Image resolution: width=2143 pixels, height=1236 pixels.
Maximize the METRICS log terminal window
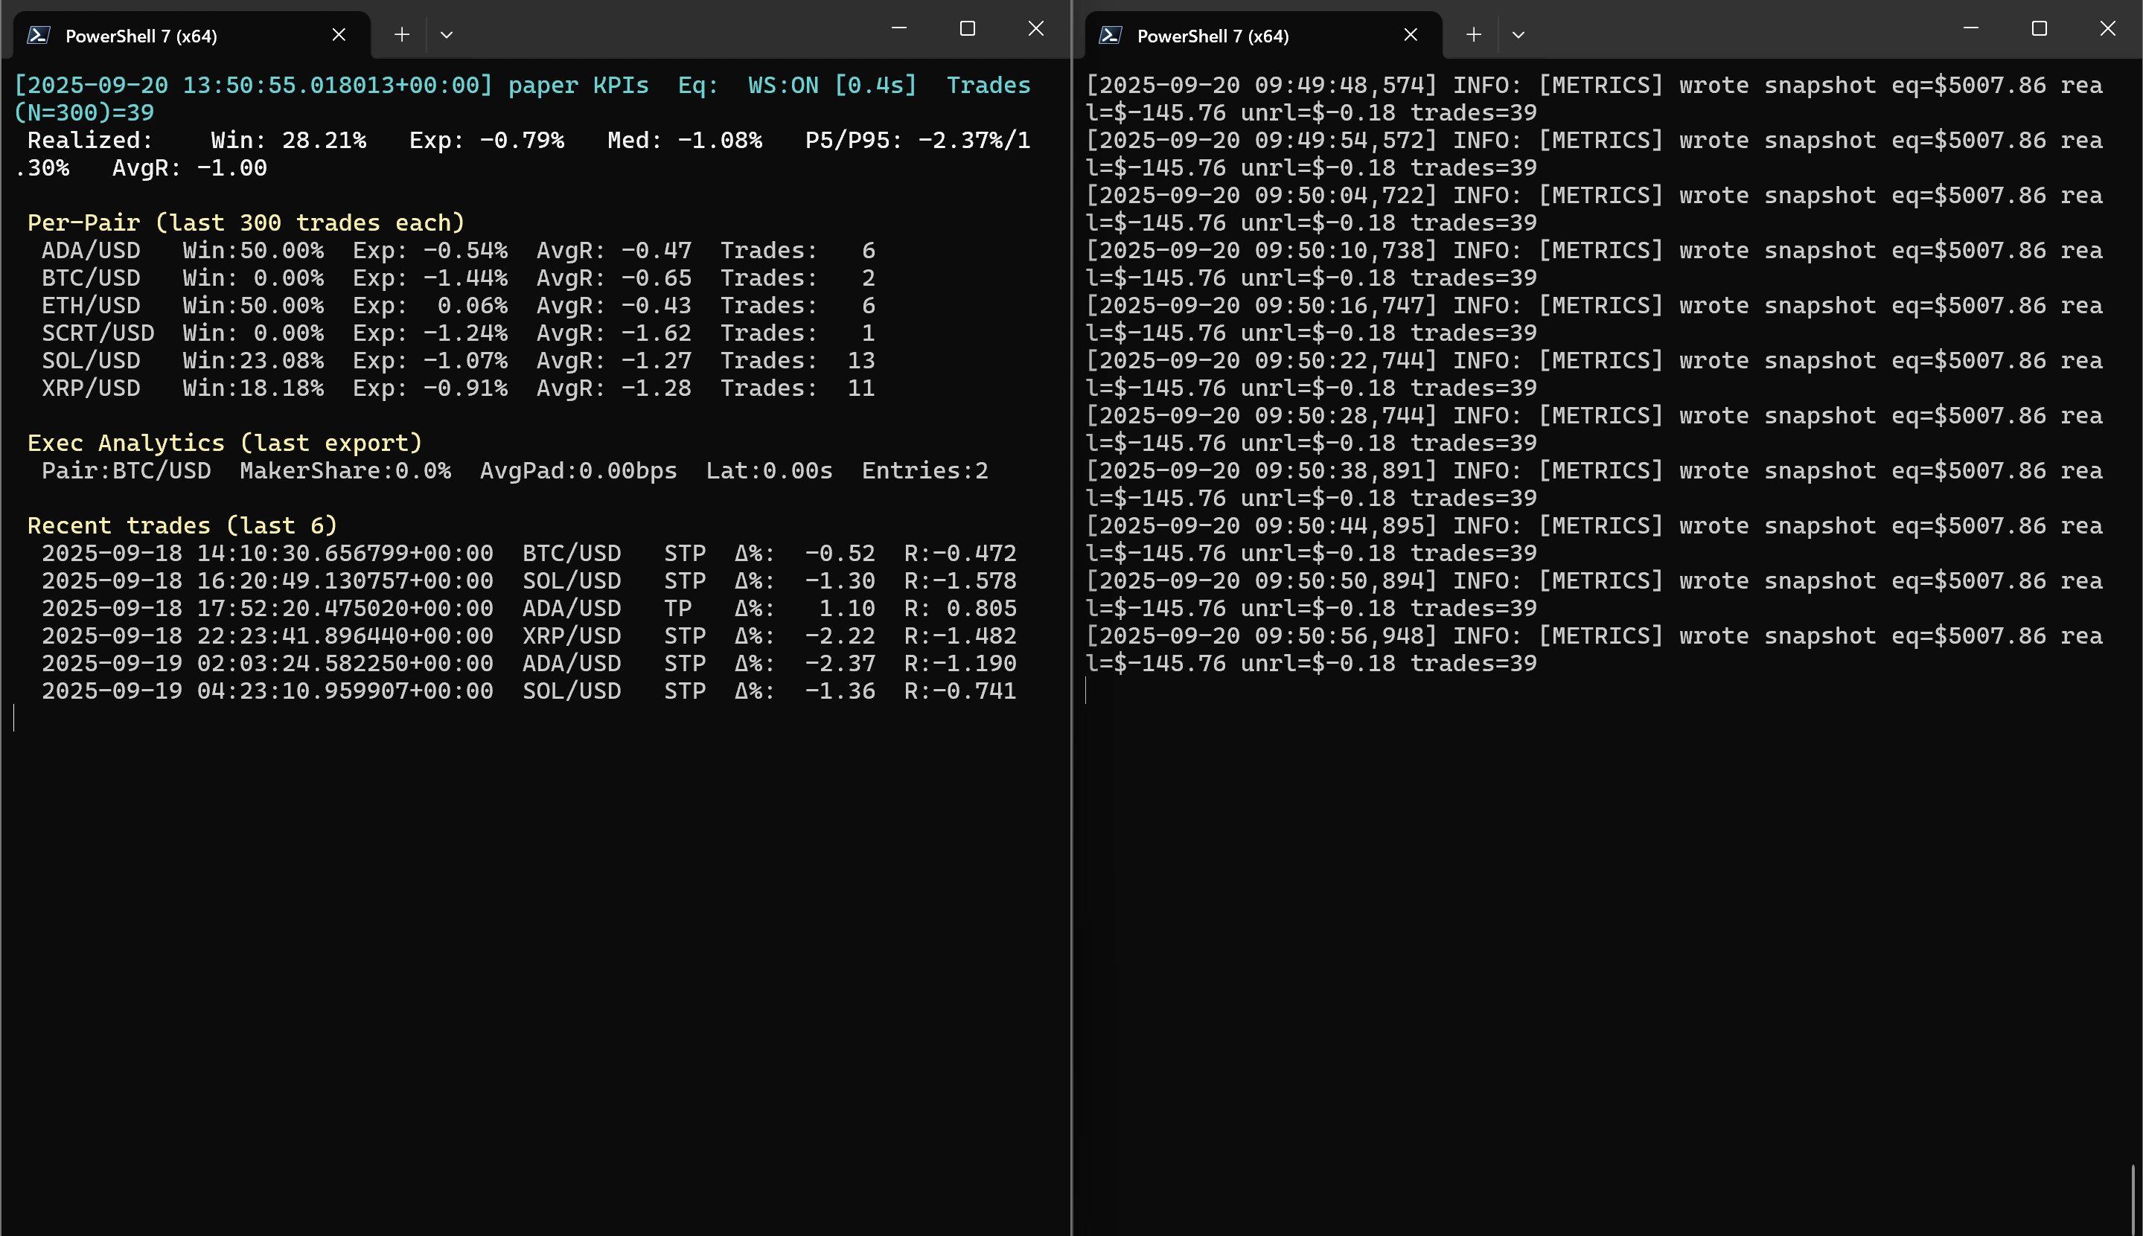(x=2039, y=29)
